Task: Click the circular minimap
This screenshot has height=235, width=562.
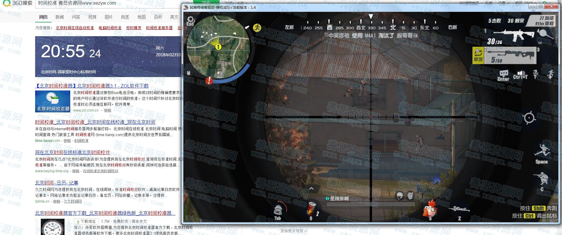Action: click(x=218, y=47)
